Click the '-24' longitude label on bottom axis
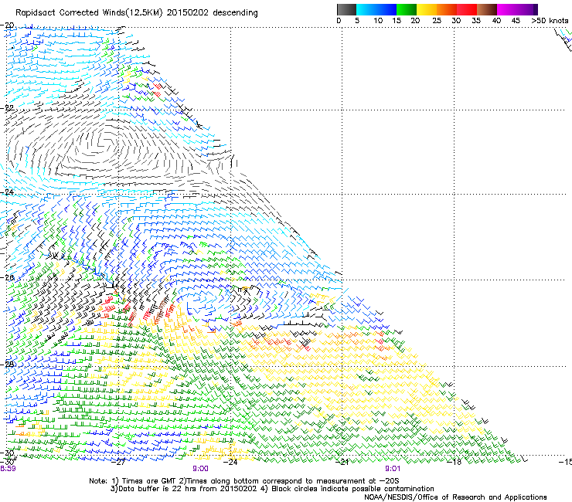Viewport: 572px width, 502px height. tap(230, 462)
